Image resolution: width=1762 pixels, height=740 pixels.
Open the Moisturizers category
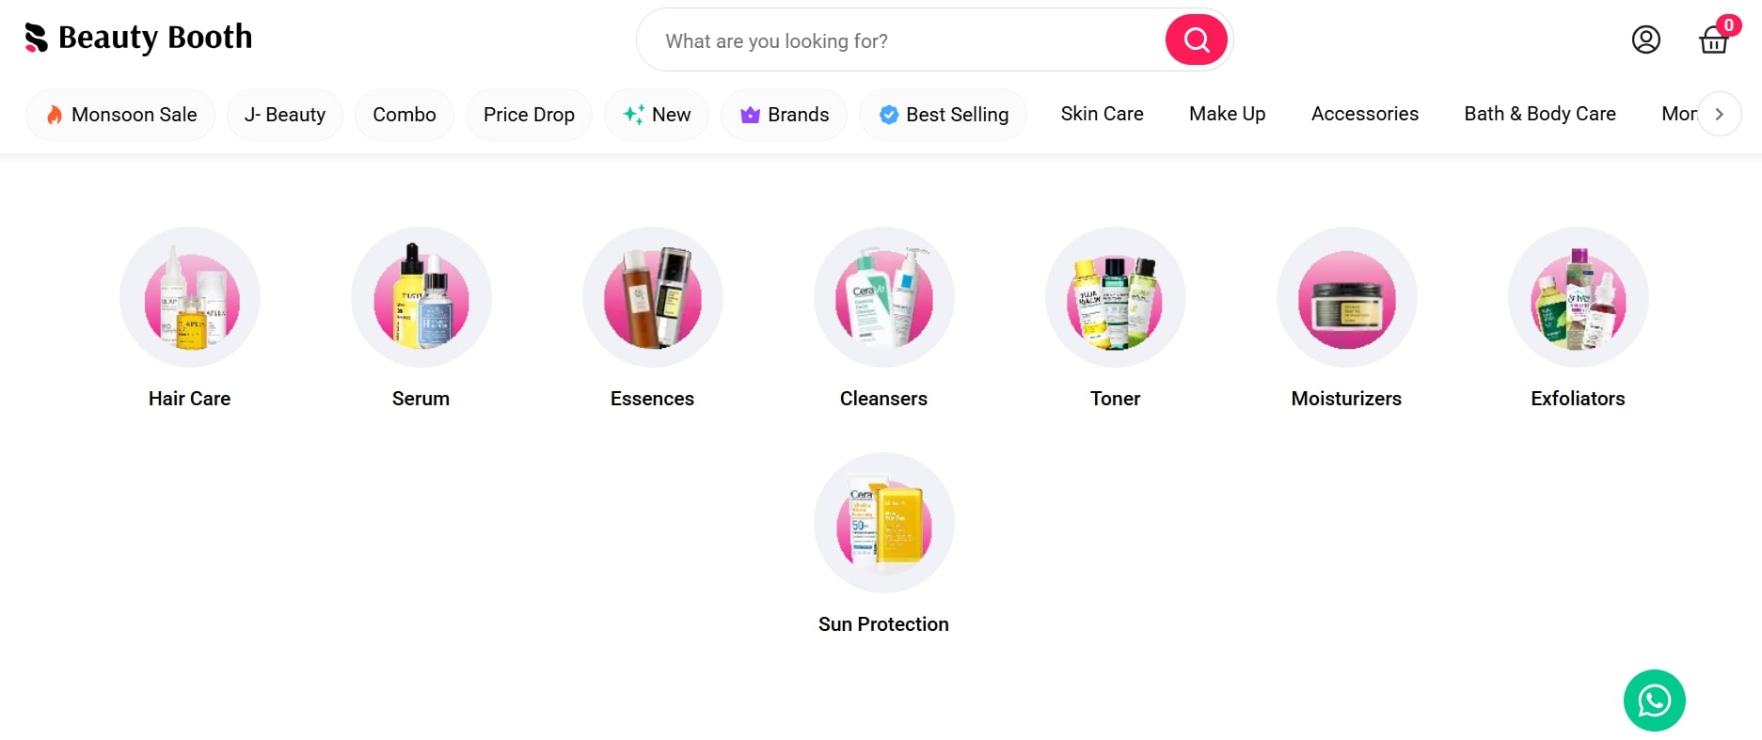[x=1347, y=318]
